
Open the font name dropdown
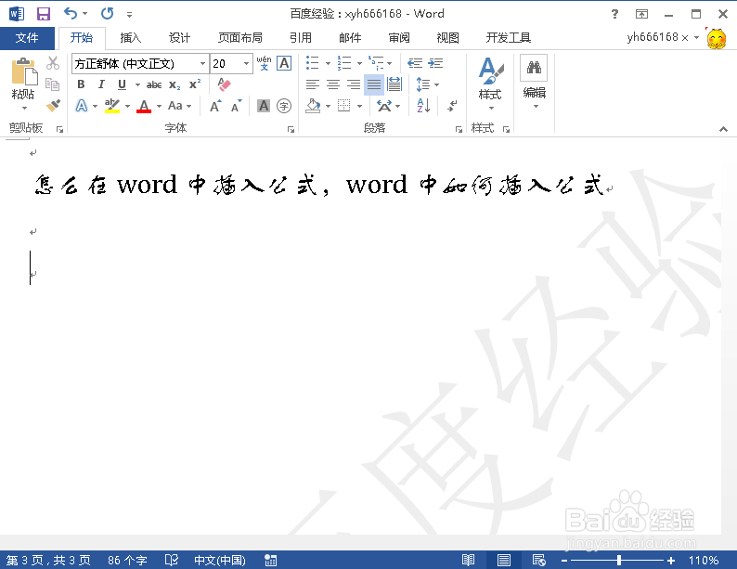(x=202, y=63)
